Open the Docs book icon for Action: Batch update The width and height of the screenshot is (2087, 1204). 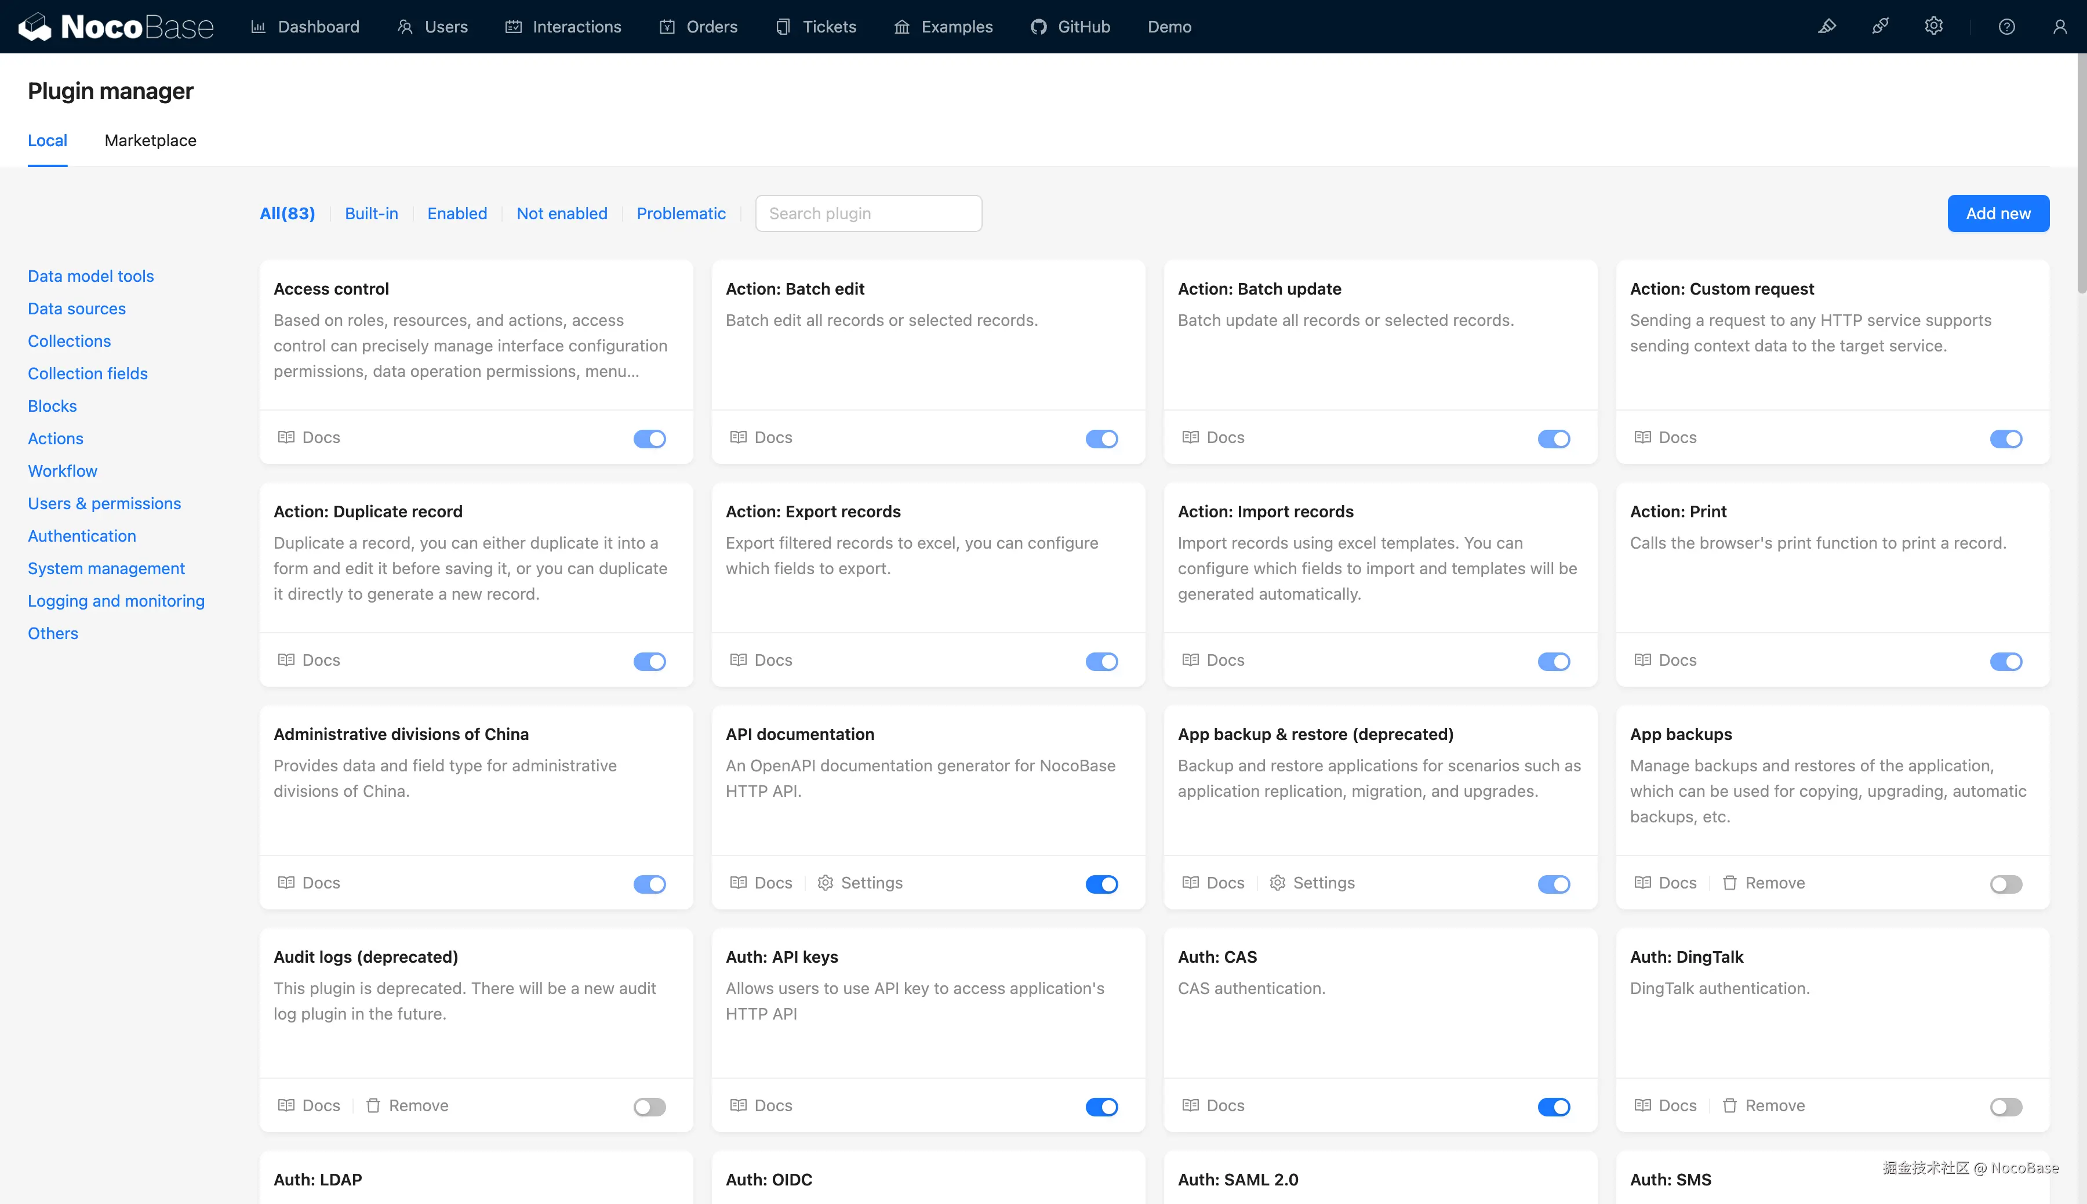[x=1190, y=437]
